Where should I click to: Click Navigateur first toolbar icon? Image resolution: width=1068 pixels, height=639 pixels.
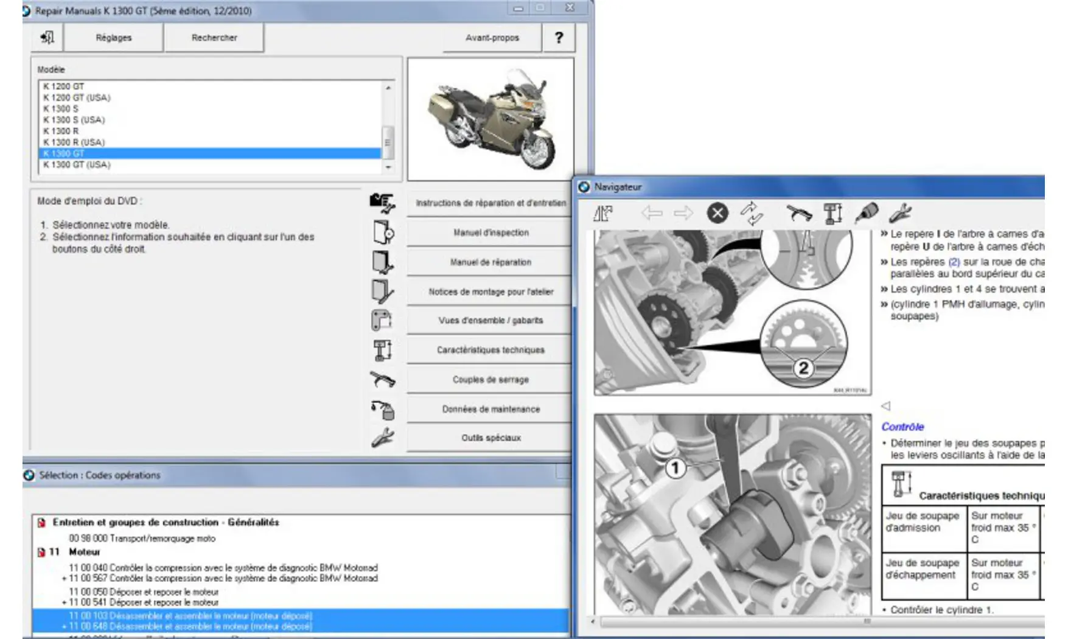point(603,213)
